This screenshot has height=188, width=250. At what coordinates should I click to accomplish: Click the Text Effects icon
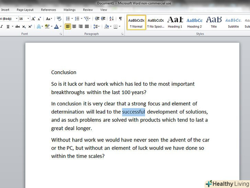click(39, 27)
